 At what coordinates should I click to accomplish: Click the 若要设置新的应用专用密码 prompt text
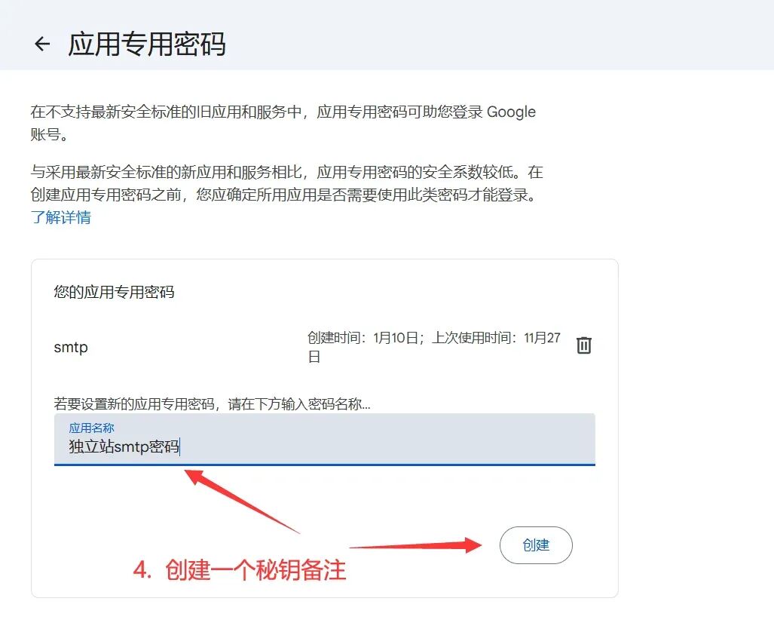click(213, 404)
